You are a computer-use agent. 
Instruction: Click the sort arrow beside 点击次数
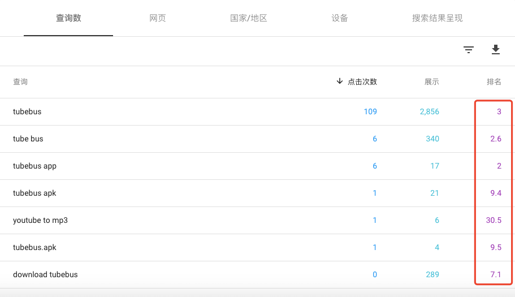click(340, 81)
